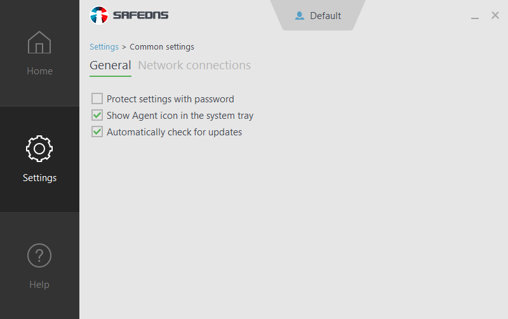Switch to the Network connections tab
This screenshot has height=319, width=508.
coord(194,65)
